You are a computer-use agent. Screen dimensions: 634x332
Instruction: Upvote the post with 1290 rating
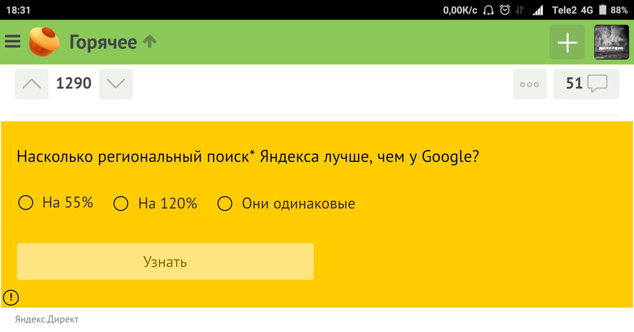pos(32,84)
